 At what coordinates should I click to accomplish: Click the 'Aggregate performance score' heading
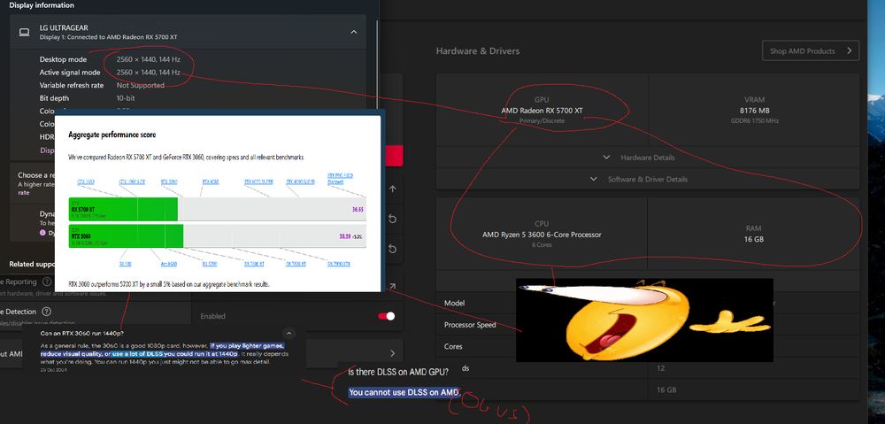[112, 135]
